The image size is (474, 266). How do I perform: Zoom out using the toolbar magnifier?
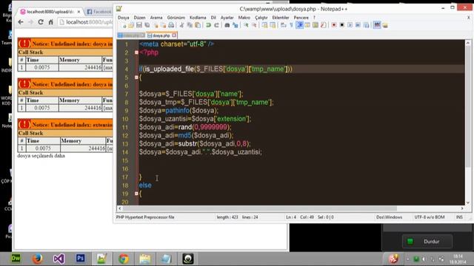[254, 25]
